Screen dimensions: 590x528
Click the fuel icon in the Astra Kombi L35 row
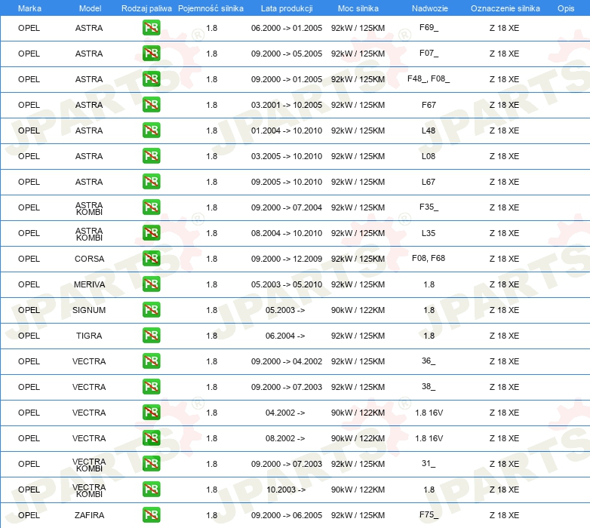click(x=151, y=233)
